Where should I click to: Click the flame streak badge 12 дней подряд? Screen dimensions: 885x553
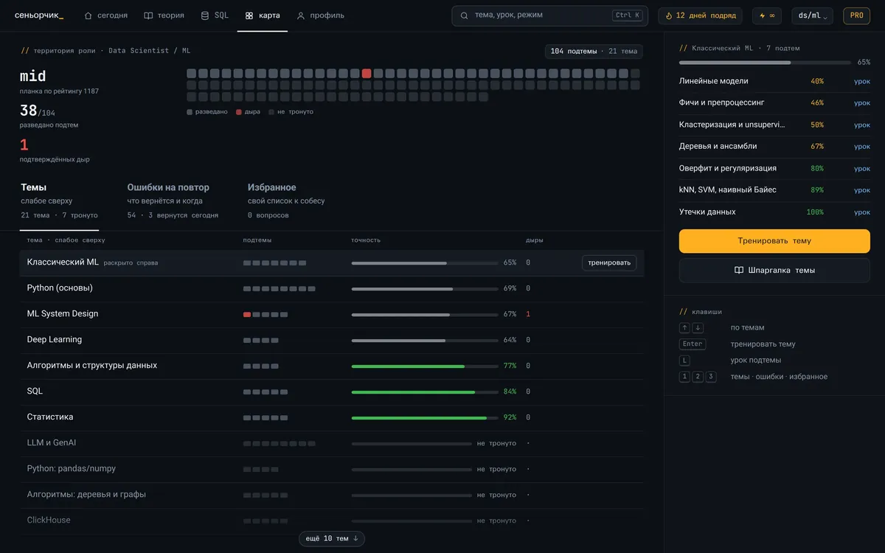pyautogui.click(x=700, y=15)
